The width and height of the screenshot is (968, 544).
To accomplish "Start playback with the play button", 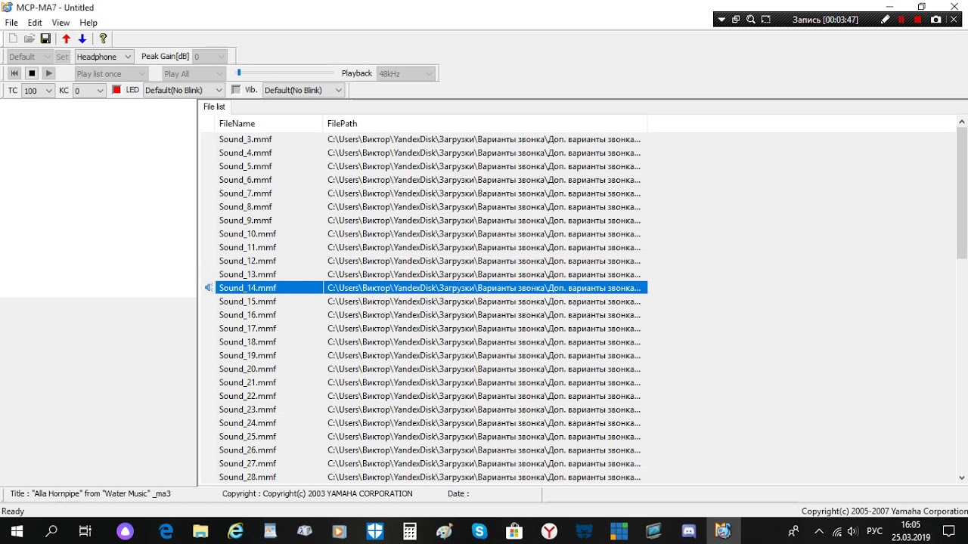I will pyautogui.click(x=48, y=73).
